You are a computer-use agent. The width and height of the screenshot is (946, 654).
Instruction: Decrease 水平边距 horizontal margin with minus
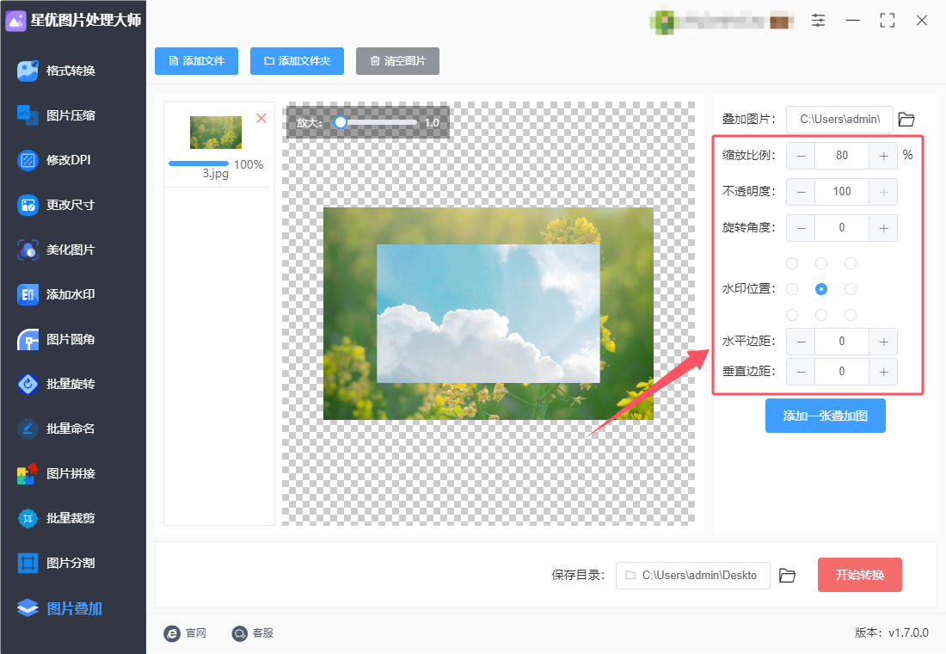801,342
